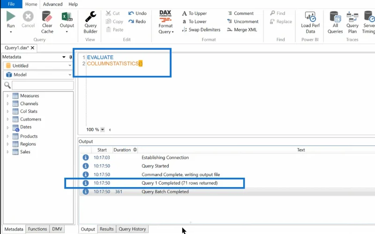Expand the Regions table
Image resolution: width=375 pixels, height=234 pixels.
[x=7, y=144]
